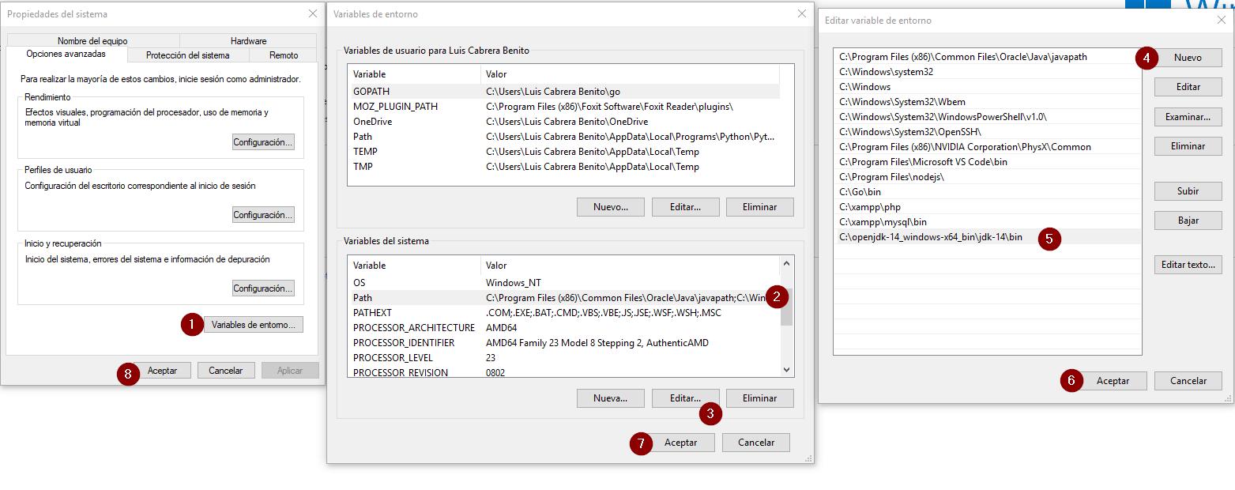Select the TEMP user variable
The height and width of the screenshot is (490, 1235).
pyautogui.click(x=563, y=152)
